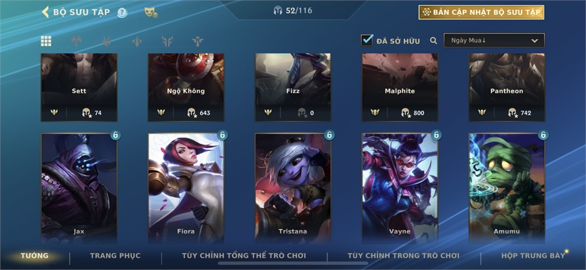Open the Fiora champion card

pos(186,188)
